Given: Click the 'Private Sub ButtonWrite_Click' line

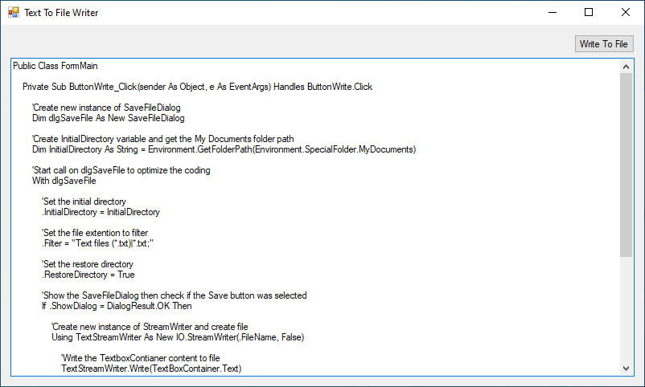Looking at the screenshot, I should (198, 87).
